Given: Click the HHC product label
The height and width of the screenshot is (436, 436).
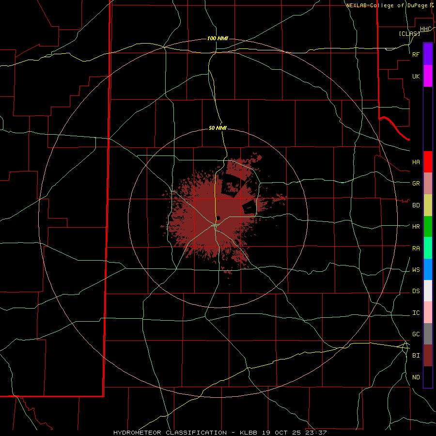Looking at the screenshot, I should coord(425,29).
